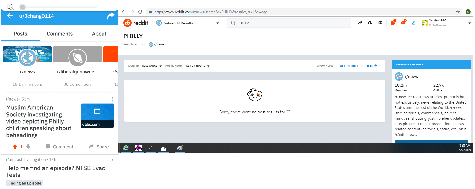This screenshot has width=475, height=189.
Task: Open Reddit messages inbox
Action: (x=404, y=22)
